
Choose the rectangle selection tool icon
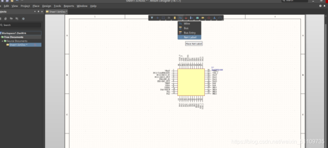[x=163, y=18]
